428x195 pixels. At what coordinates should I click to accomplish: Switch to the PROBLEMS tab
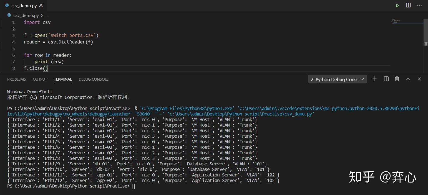pyautogui.click(x=16, y=79)
